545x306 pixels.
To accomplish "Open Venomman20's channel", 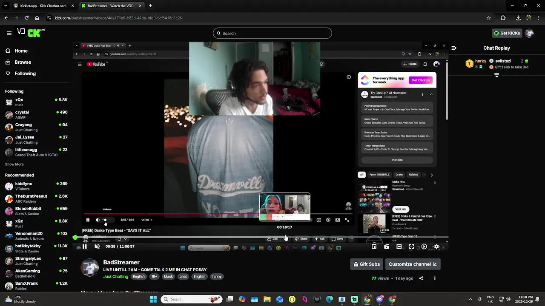I will click(36, 236).
